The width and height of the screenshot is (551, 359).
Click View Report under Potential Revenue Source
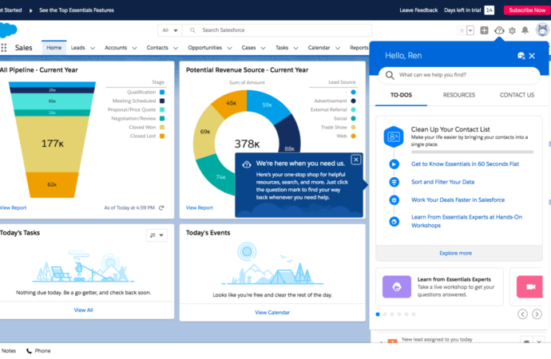coord(200,207)
